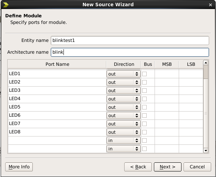
Task: Close the New Source Wizard dialog
Action: click(x=210, y=5)
